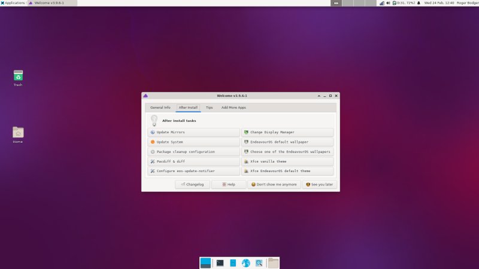Viewport: 479px width, 269px height.
Task: Click the Update Mirrors button
Action: pos(193,132)
